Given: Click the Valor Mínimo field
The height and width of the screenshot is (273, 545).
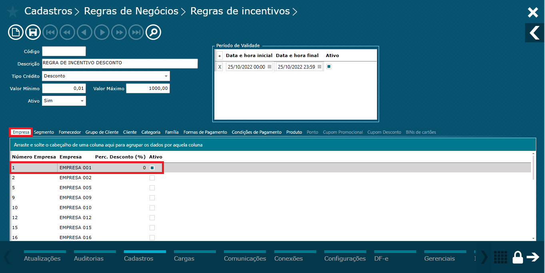Looking at the screenshot, I should point(64,89).
